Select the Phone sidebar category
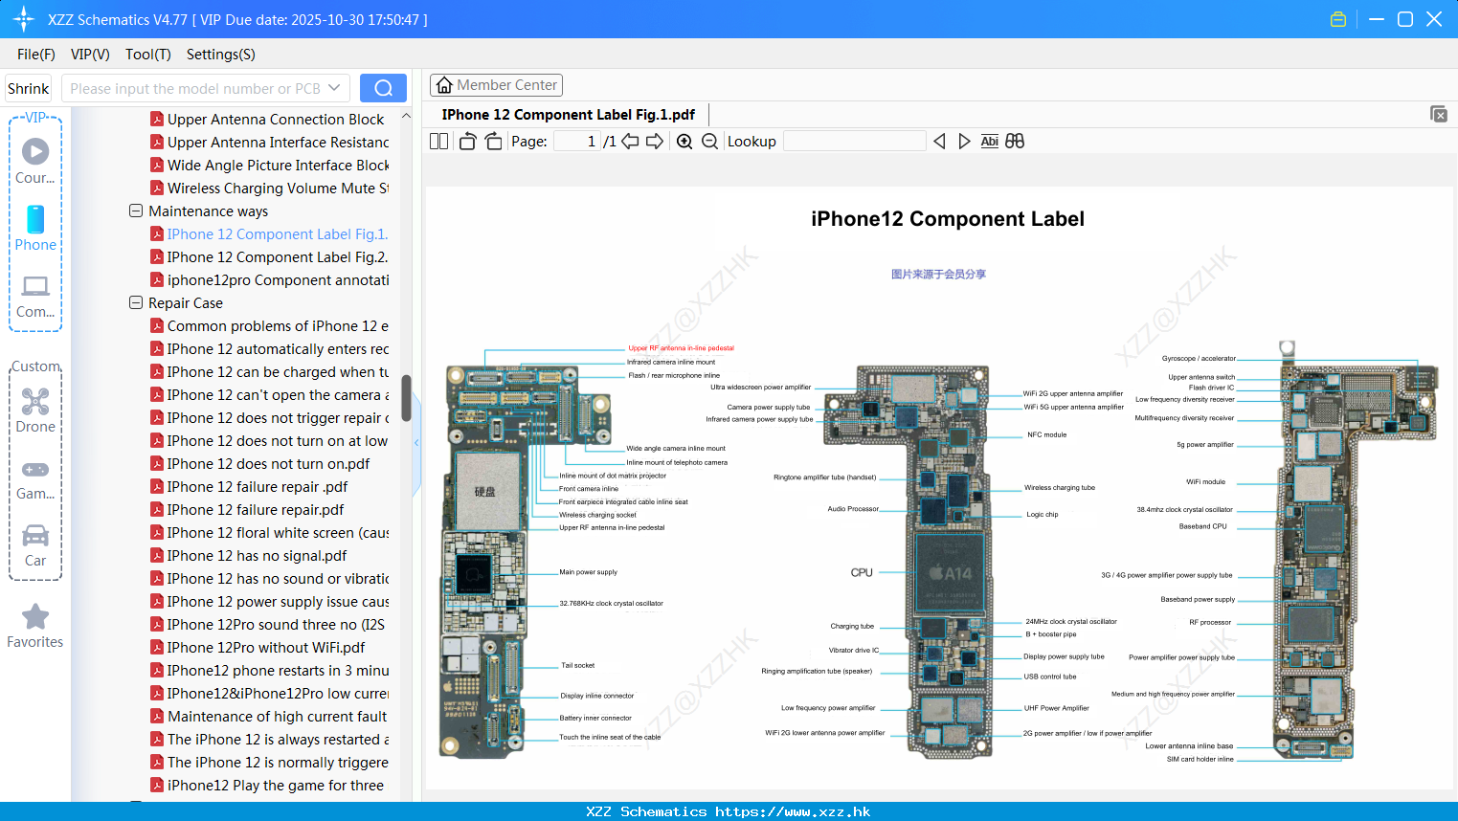 (35, 228)
